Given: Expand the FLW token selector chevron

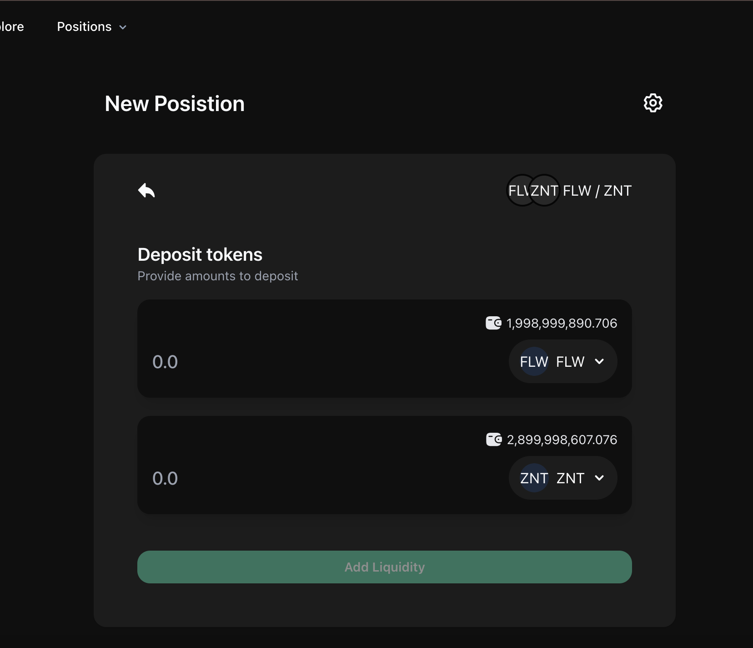Looking at the screenshot, I should click(x=599, y=362).
